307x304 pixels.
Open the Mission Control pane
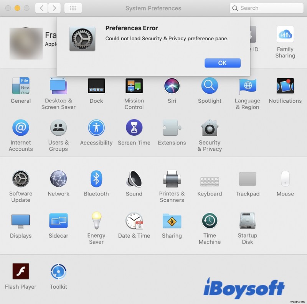(134, 85)
